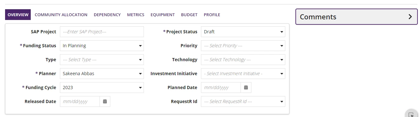Select a Priority from the dropdown
Viewport: 420px width, 117px height.
coord(243,46)
